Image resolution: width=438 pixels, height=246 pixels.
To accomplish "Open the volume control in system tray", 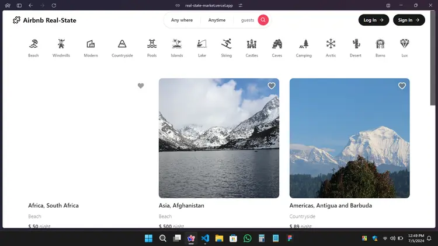I will [392, 238].
